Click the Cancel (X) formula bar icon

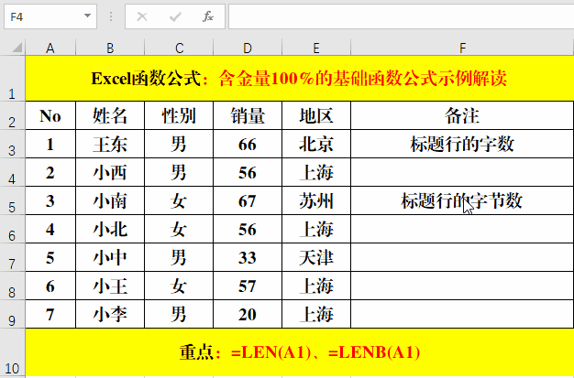142,16
